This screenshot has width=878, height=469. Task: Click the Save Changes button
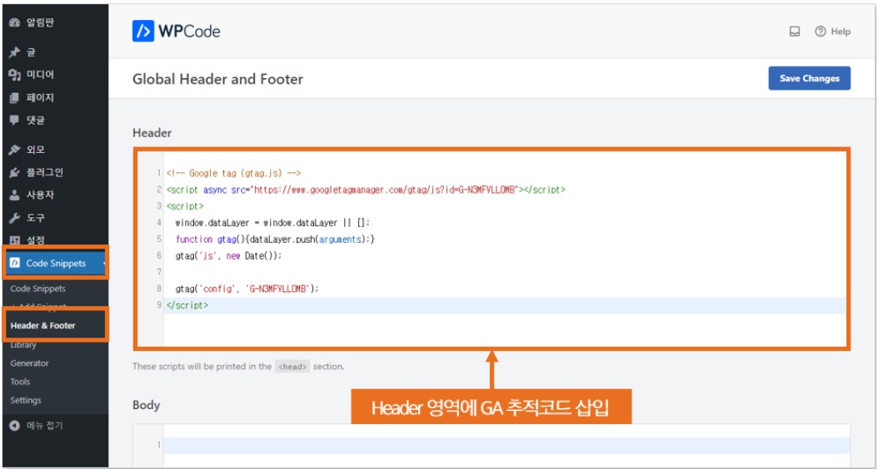(809, 78)
